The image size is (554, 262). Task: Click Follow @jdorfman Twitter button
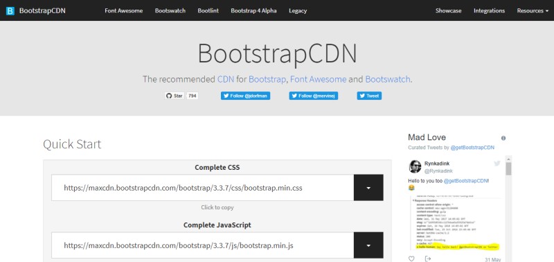(x=246, y=96)
